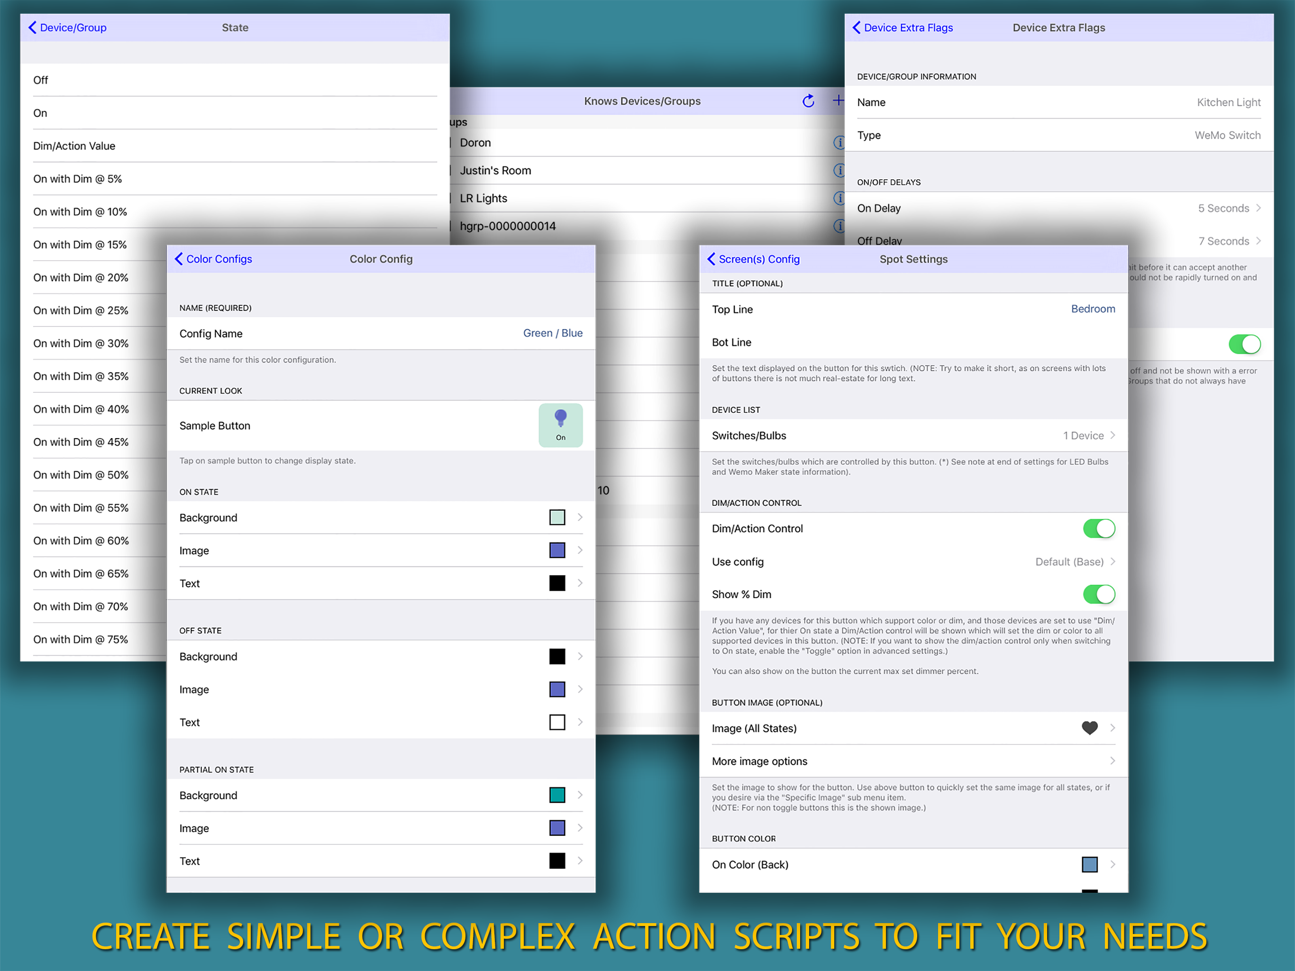Select On with Dim @ 30%
The height and width of the screenshot is (971, 1295).
tap(94, 343)
